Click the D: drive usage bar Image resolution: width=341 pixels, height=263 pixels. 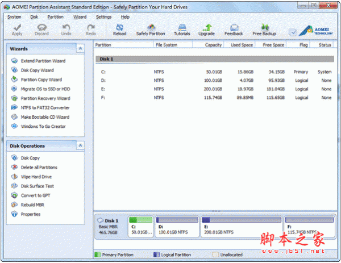point(177,220)
